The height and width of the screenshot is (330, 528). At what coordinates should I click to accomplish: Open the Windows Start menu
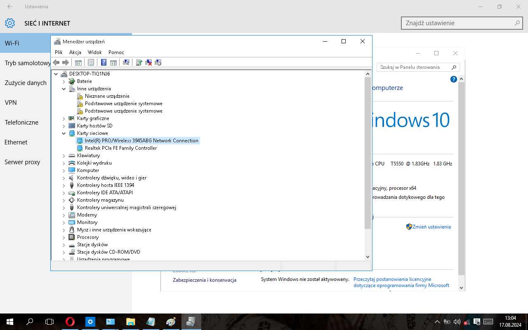pyautogui.click(x=10, y=322)
